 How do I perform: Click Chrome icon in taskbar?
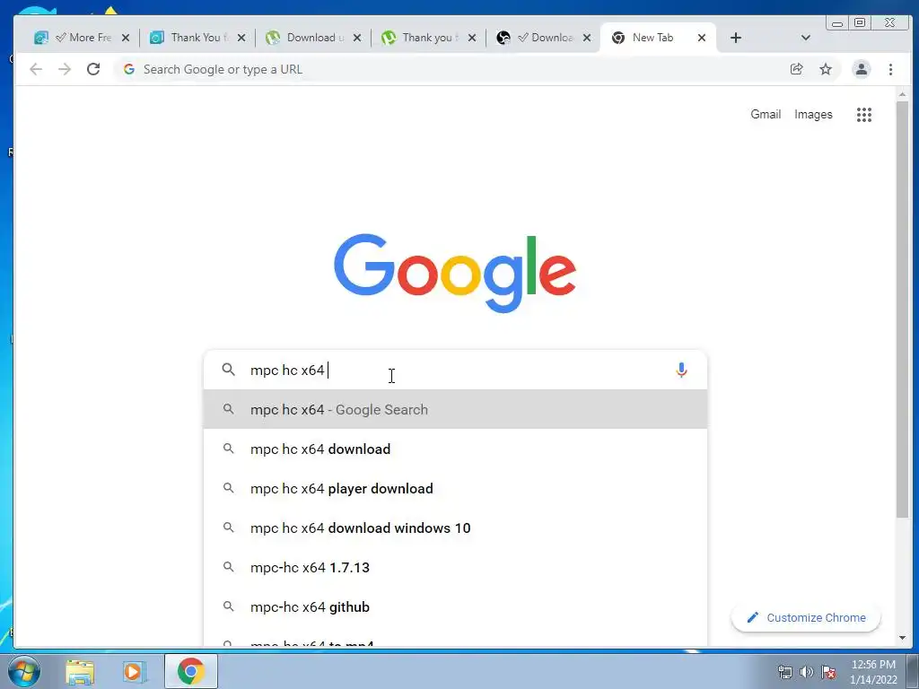(191, 671)
